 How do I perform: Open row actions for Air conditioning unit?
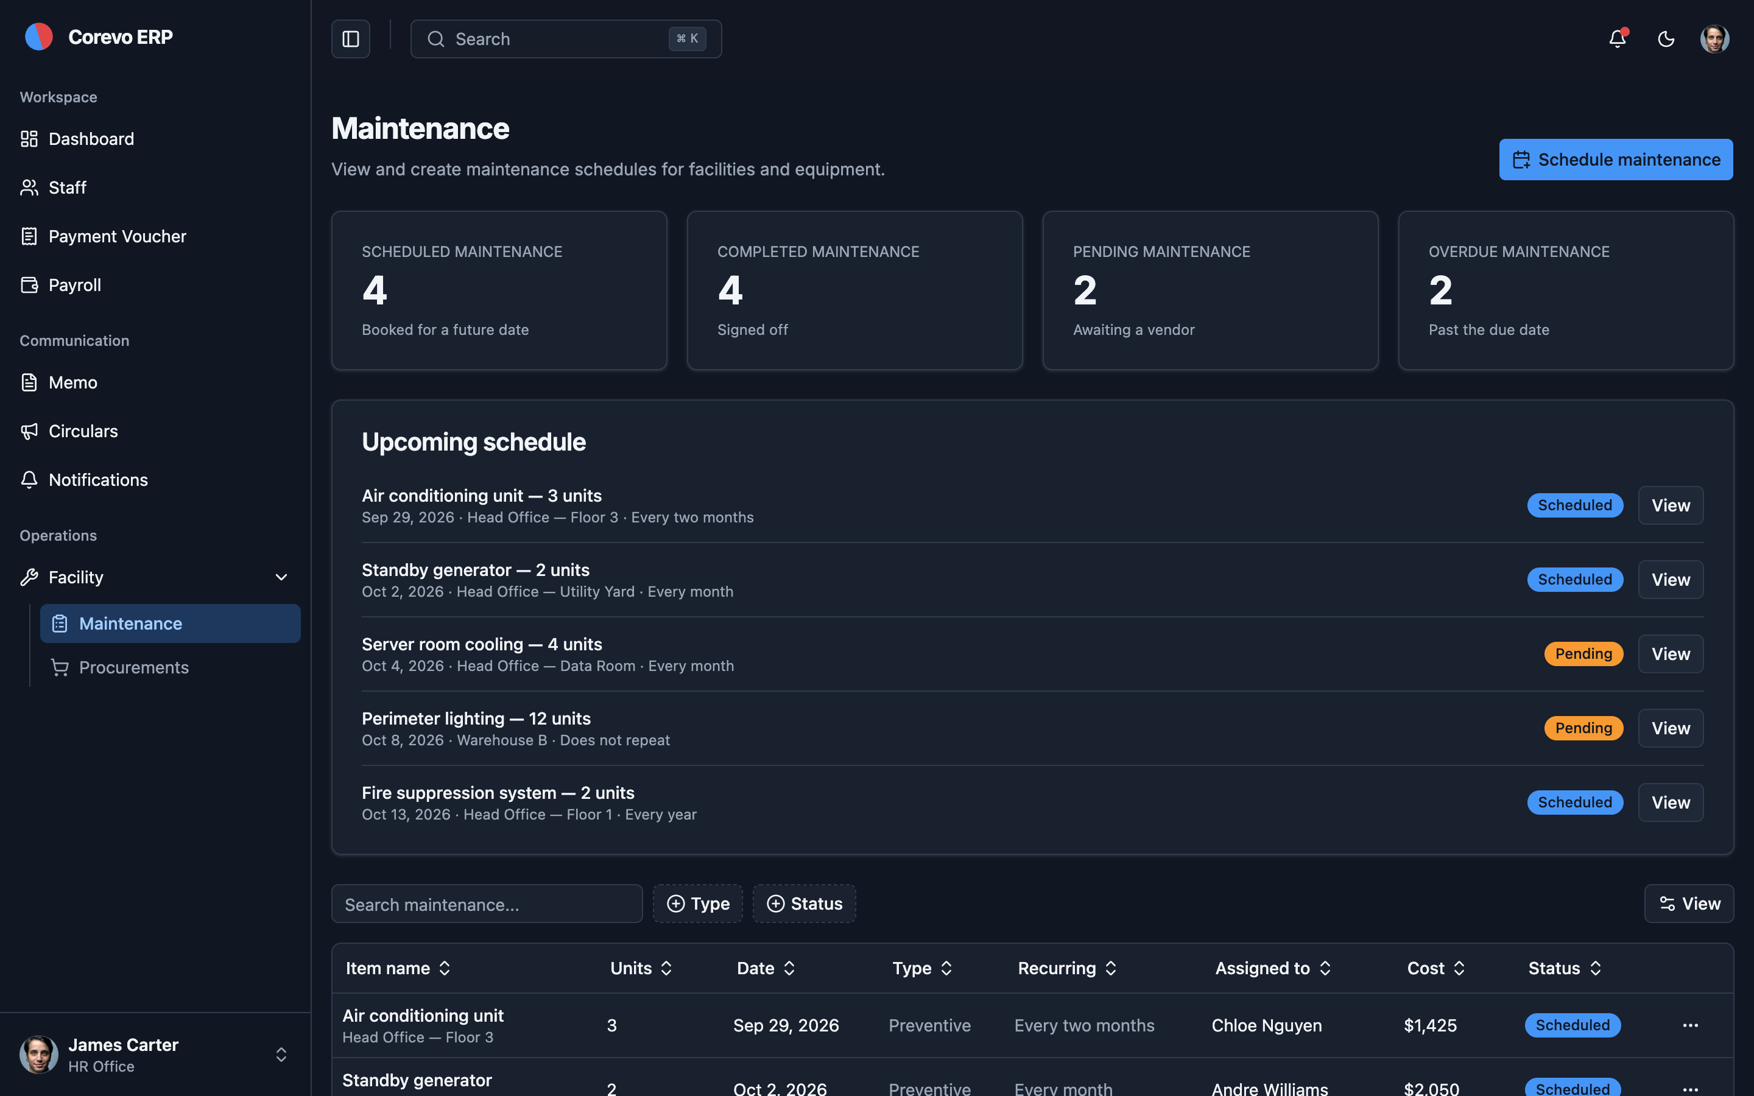coord(1690,1026)
